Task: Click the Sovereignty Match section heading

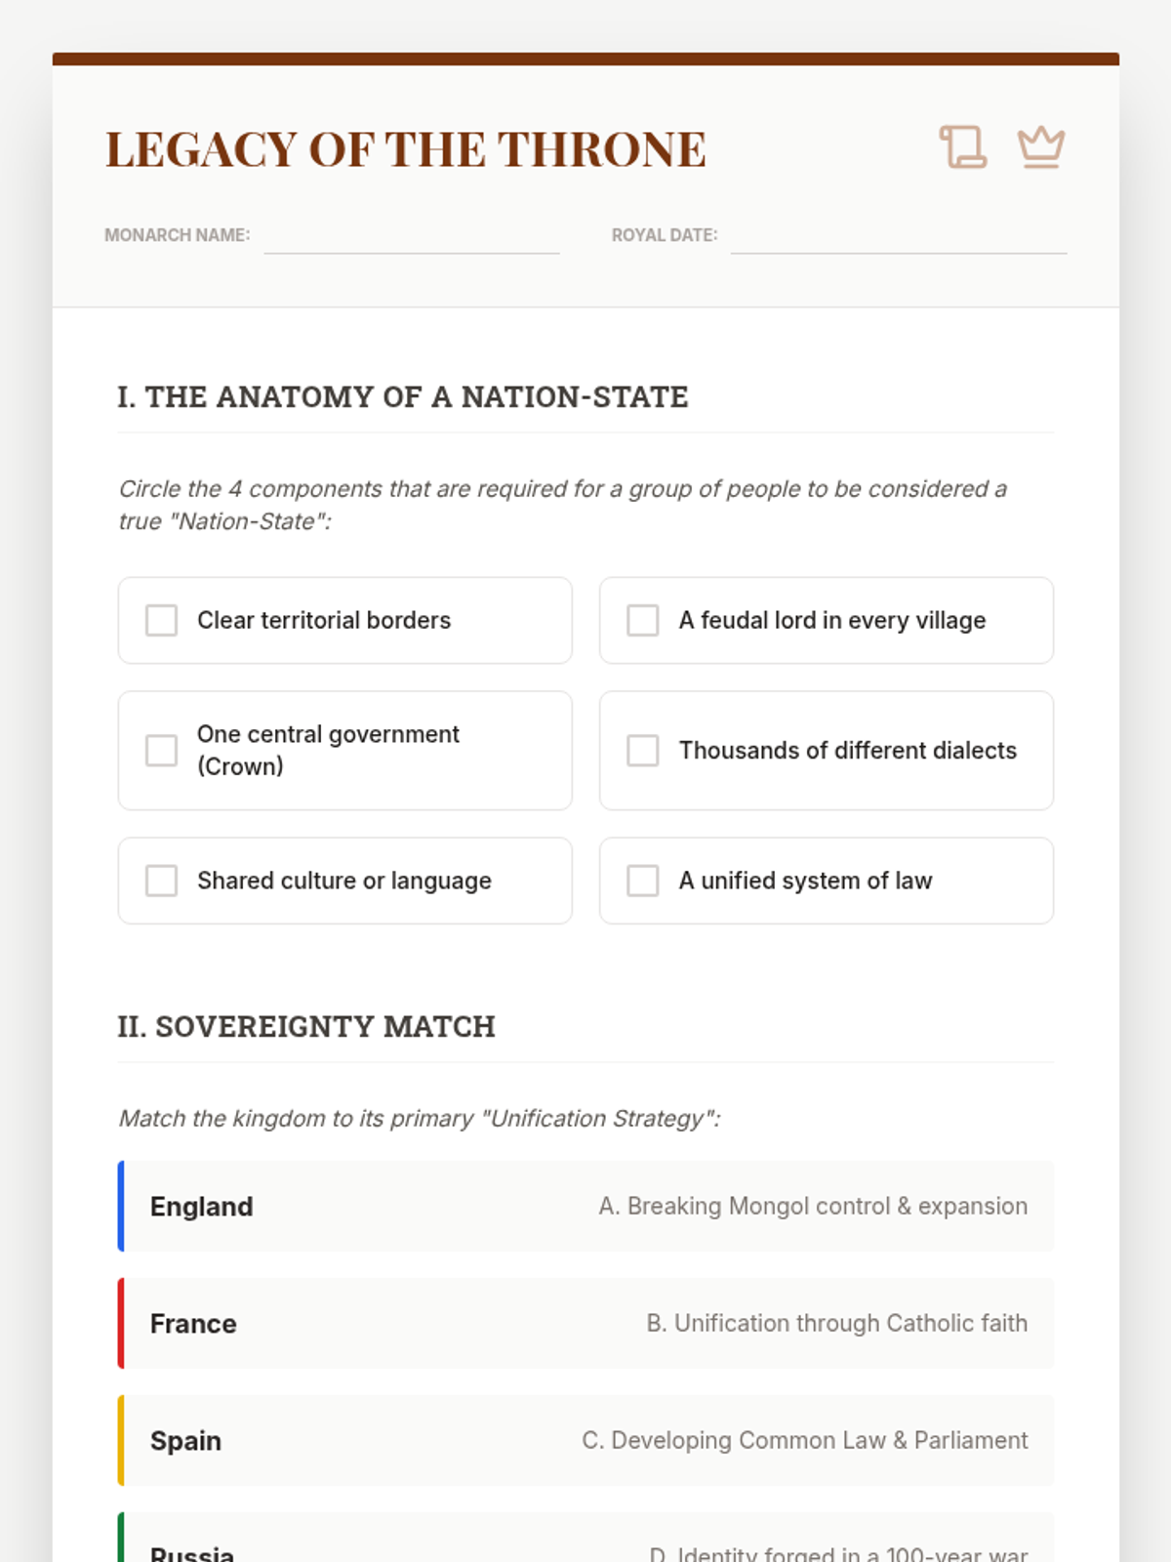Action: click(x=306, y=1027)
